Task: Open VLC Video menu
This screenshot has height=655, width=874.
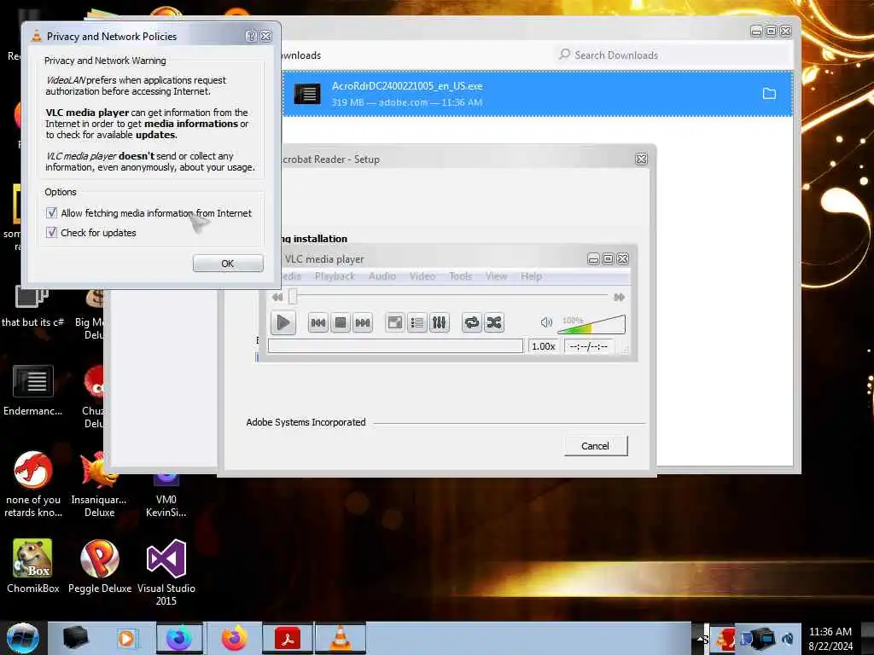Action: (x=422, y=276)
